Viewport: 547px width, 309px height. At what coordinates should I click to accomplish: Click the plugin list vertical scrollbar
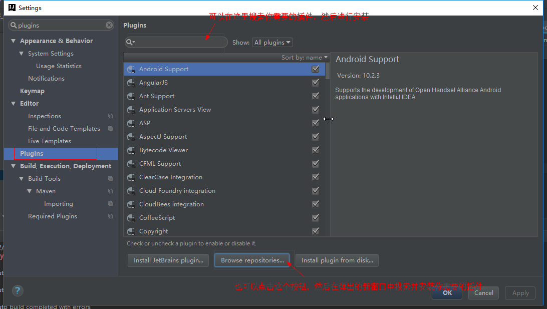coord(328,72)
